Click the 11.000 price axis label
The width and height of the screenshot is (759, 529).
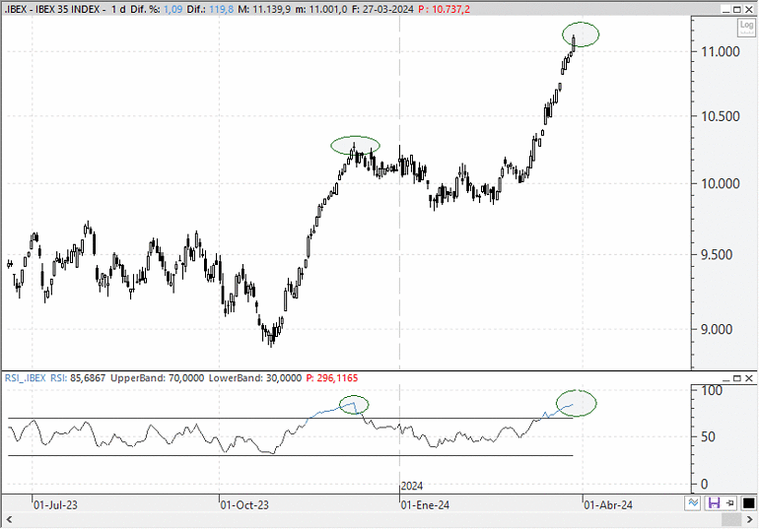pyautogui.click(x=721, y=52)
